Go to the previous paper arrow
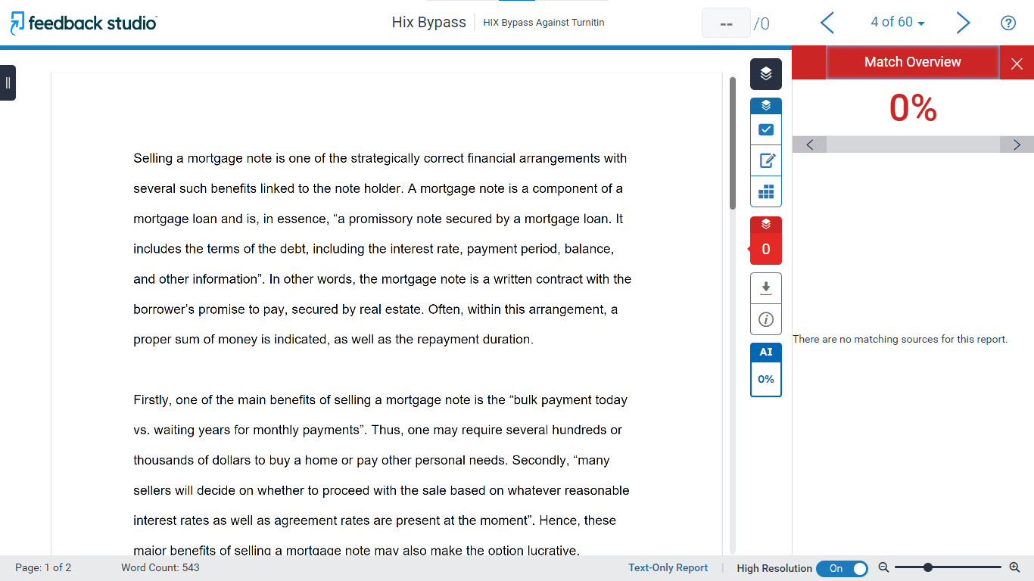This screenshot has height=581, width=1034. [827, 23]
